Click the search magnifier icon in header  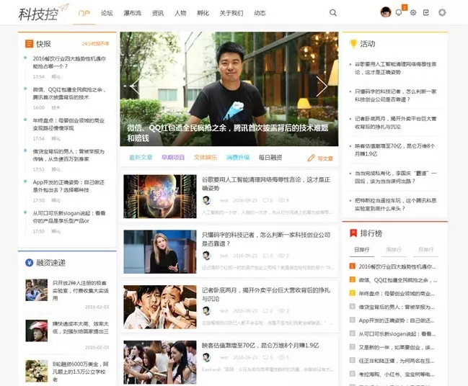tap(333, 12)
